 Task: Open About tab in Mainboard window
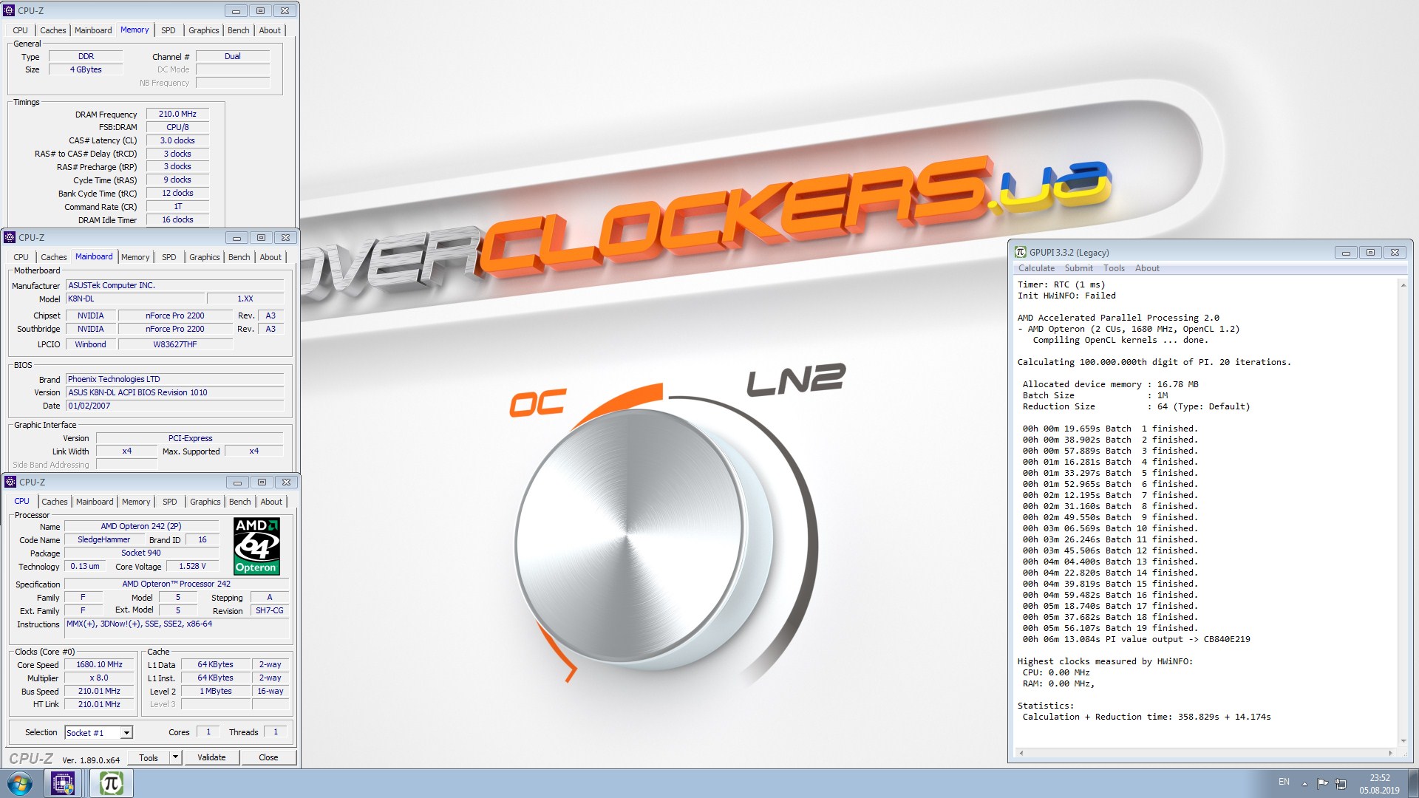[x=270, y=257]
